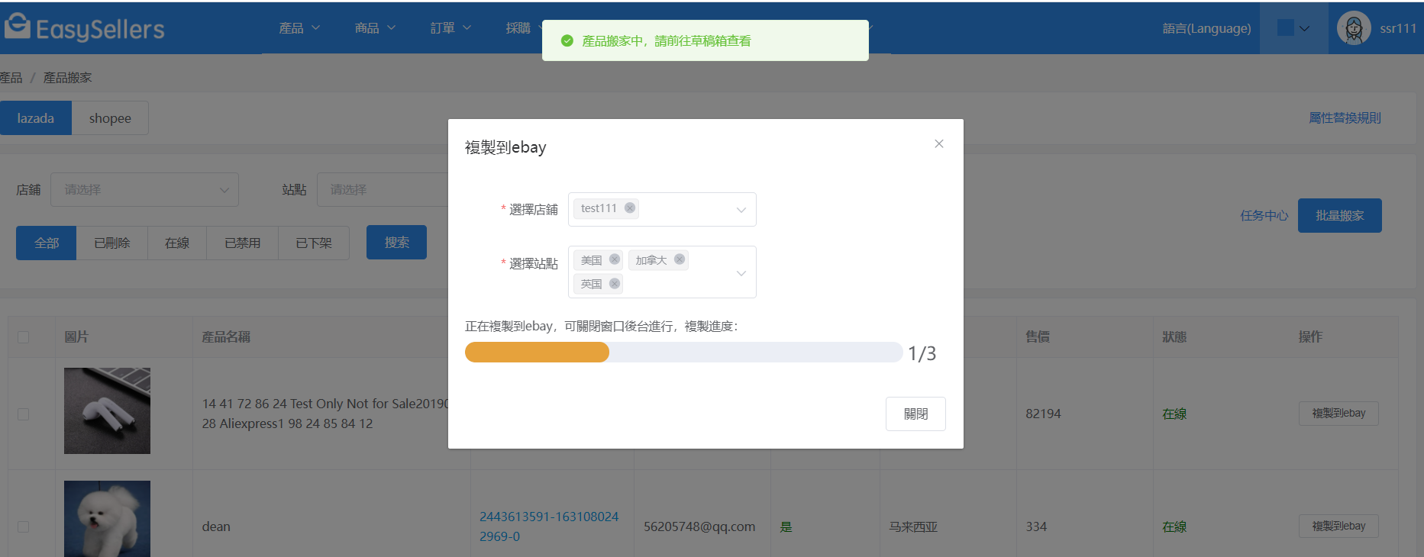Open the 商品 menu in the navbar
1424x557 pixels.
click(375, 28)
